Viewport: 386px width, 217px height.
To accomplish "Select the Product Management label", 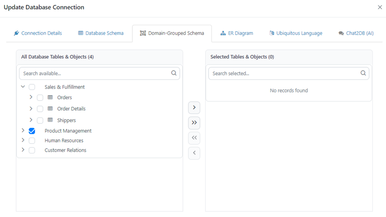I will pyautogui.click(x=68, y=131).
